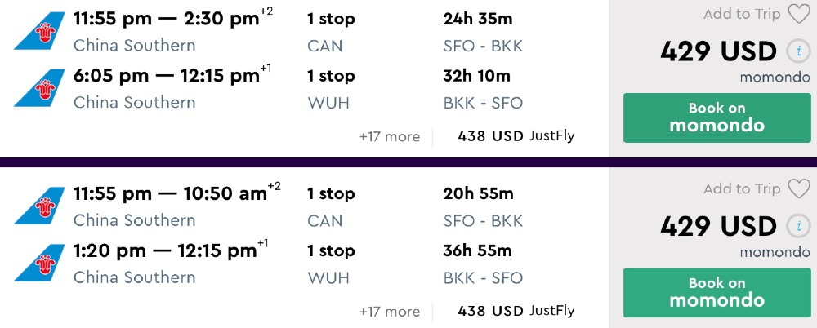The width and height of the screenshot is (817, 328).
Task: Click heart icon on first flight result
Action: pos(798,14)
